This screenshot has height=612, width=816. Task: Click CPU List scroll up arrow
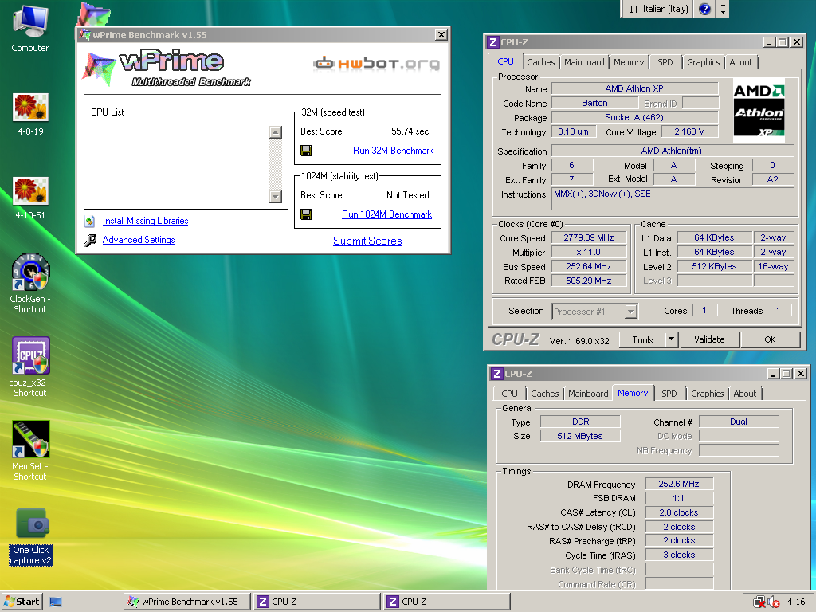click(x=275, y=132)
